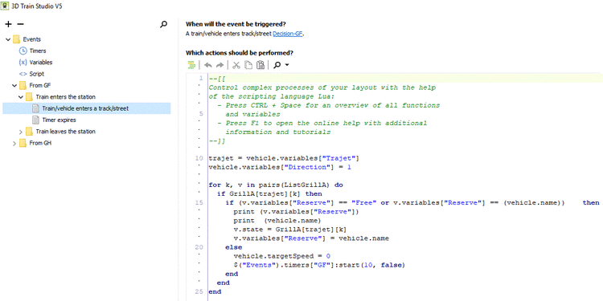
Task: Paste clipboard into script
Action: point(260,65)
